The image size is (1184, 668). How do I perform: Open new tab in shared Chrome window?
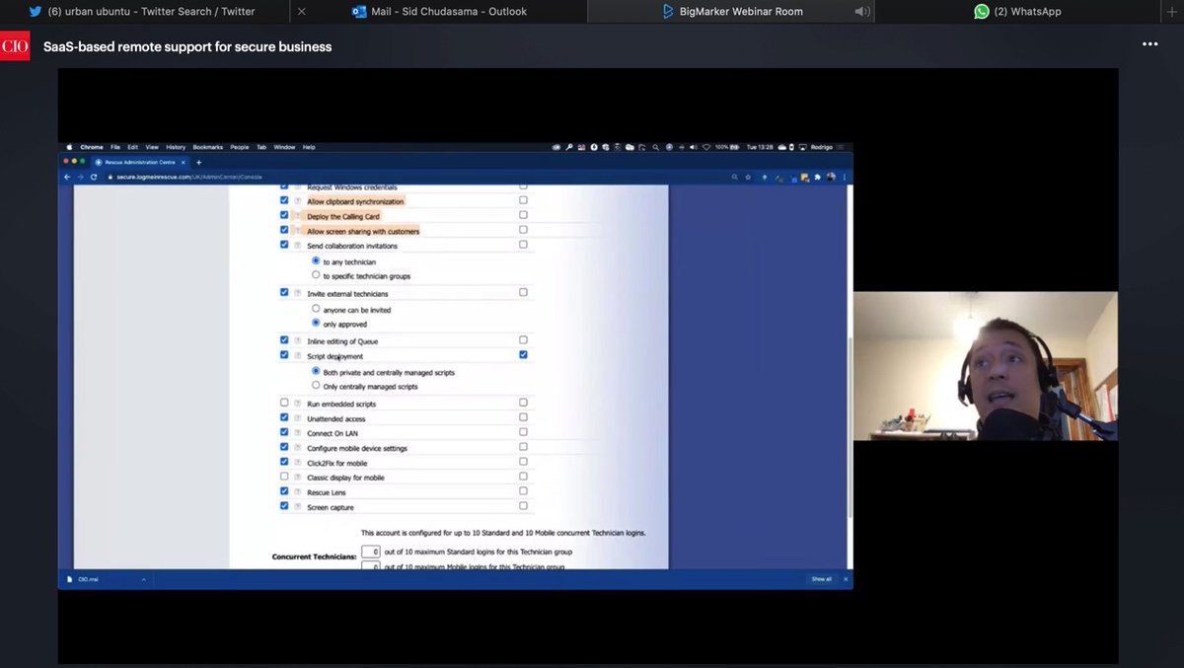coord(198,162)
